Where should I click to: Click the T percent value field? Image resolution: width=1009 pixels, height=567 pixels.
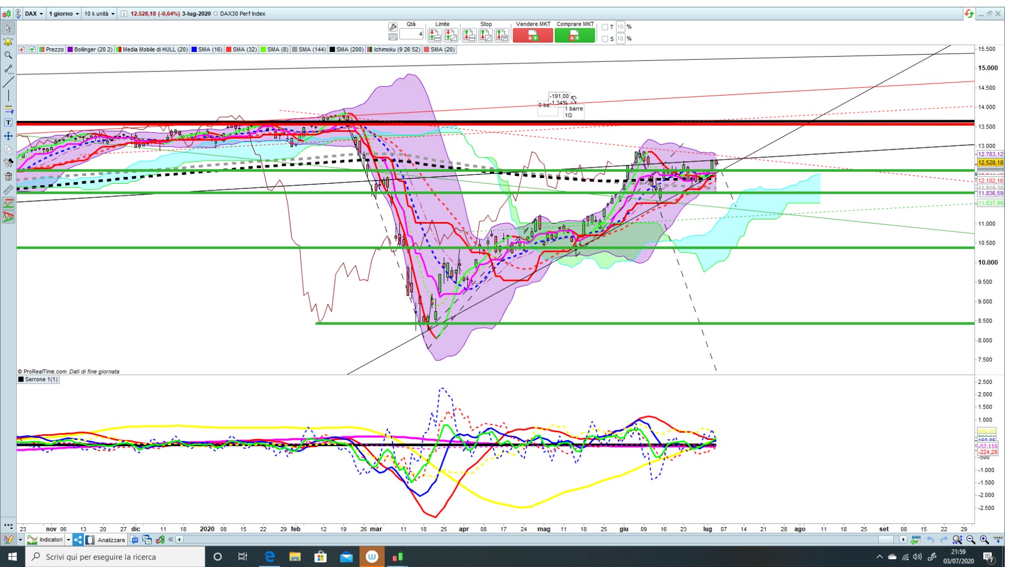pos(621,27)
